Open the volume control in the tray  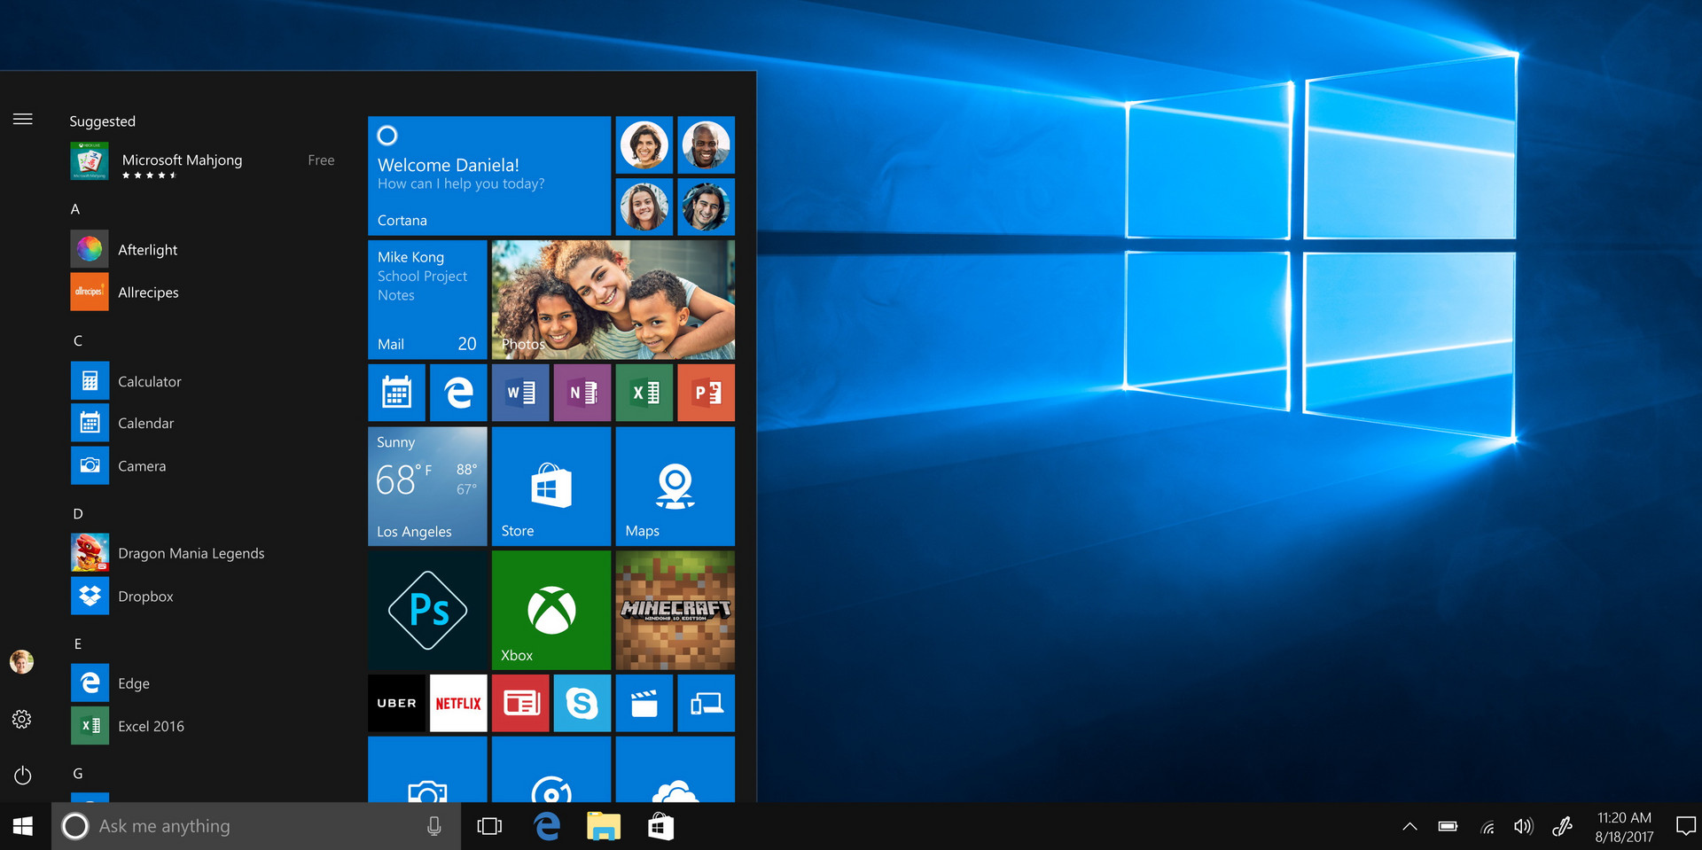(1523, 826)
